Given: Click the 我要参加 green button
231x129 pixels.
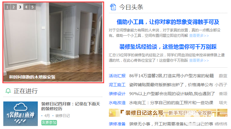Looking at the screenshot, I should coord(49,122).
